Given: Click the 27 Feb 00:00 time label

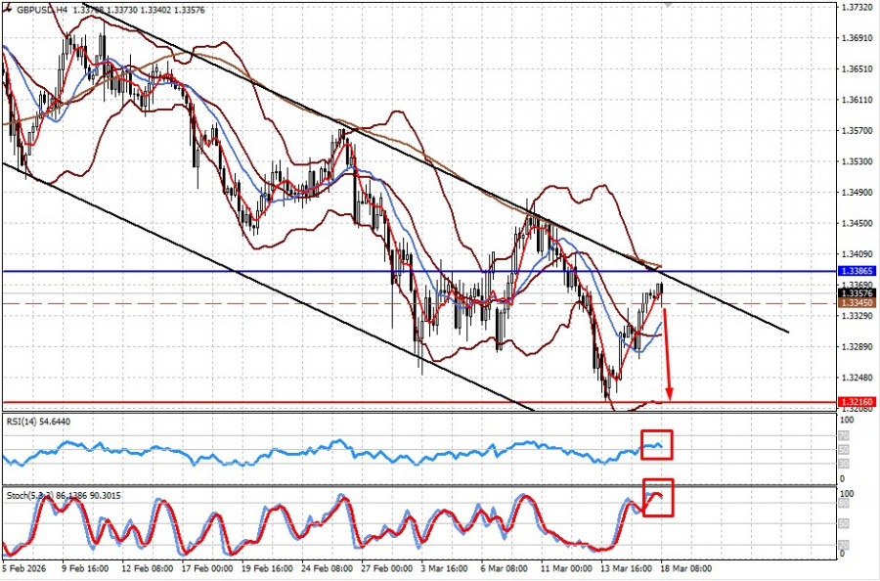Looking at the screenshot, I should [385, 568].
